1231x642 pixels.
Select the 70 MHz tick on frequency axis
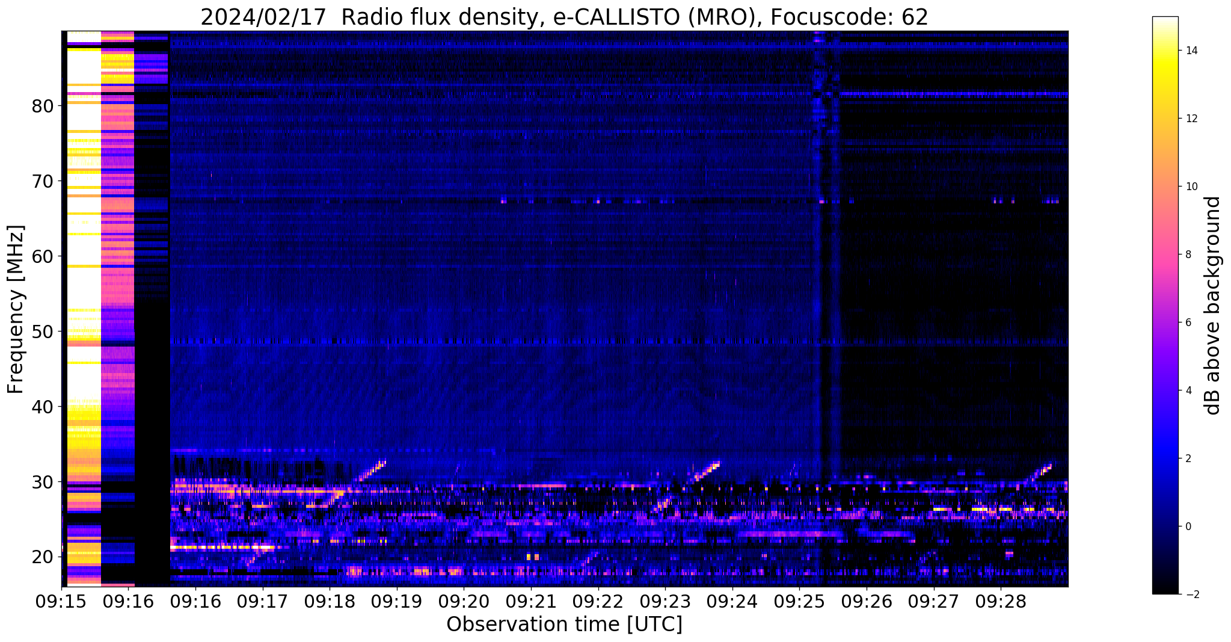click(x=43, y=181)
